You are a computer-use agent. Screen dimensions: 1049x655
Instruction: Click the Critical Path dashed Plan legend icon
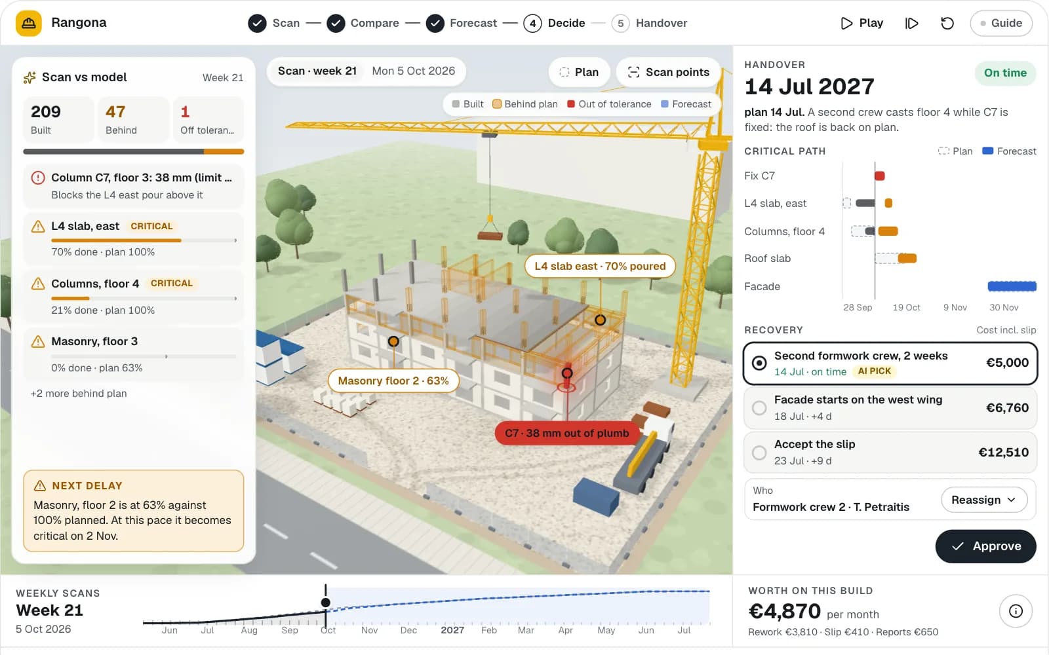[x=943, y=151]
